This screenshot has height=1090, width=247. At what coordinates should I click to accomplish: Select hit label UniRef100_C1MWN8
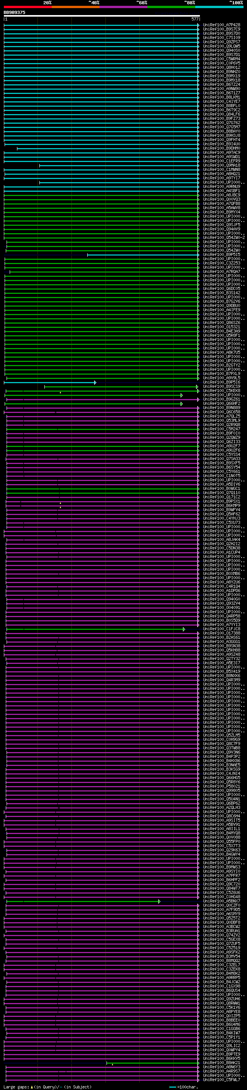[222, 170]
